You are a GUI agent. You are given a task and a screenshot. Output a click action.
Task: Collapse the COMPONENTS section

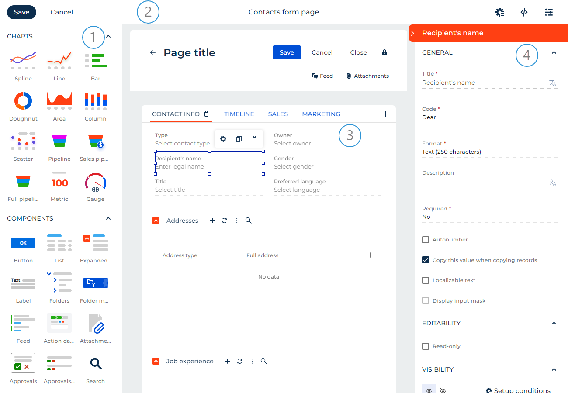[x=108, y=218]
